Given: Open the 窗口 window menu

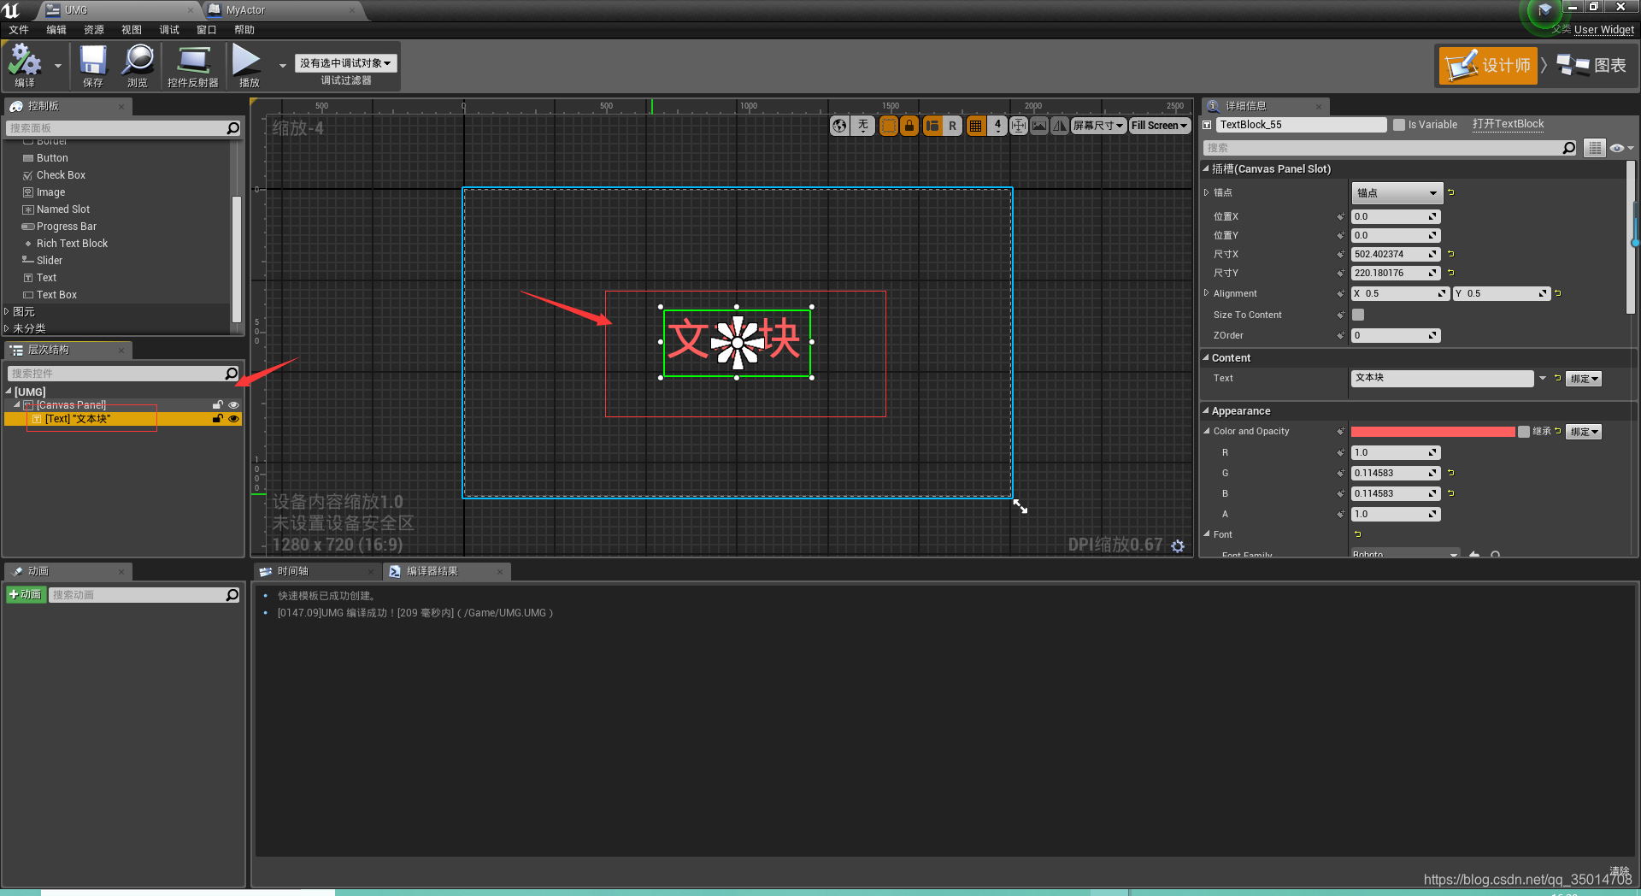Looking at the screenshot, I should (x=207, y=30).
